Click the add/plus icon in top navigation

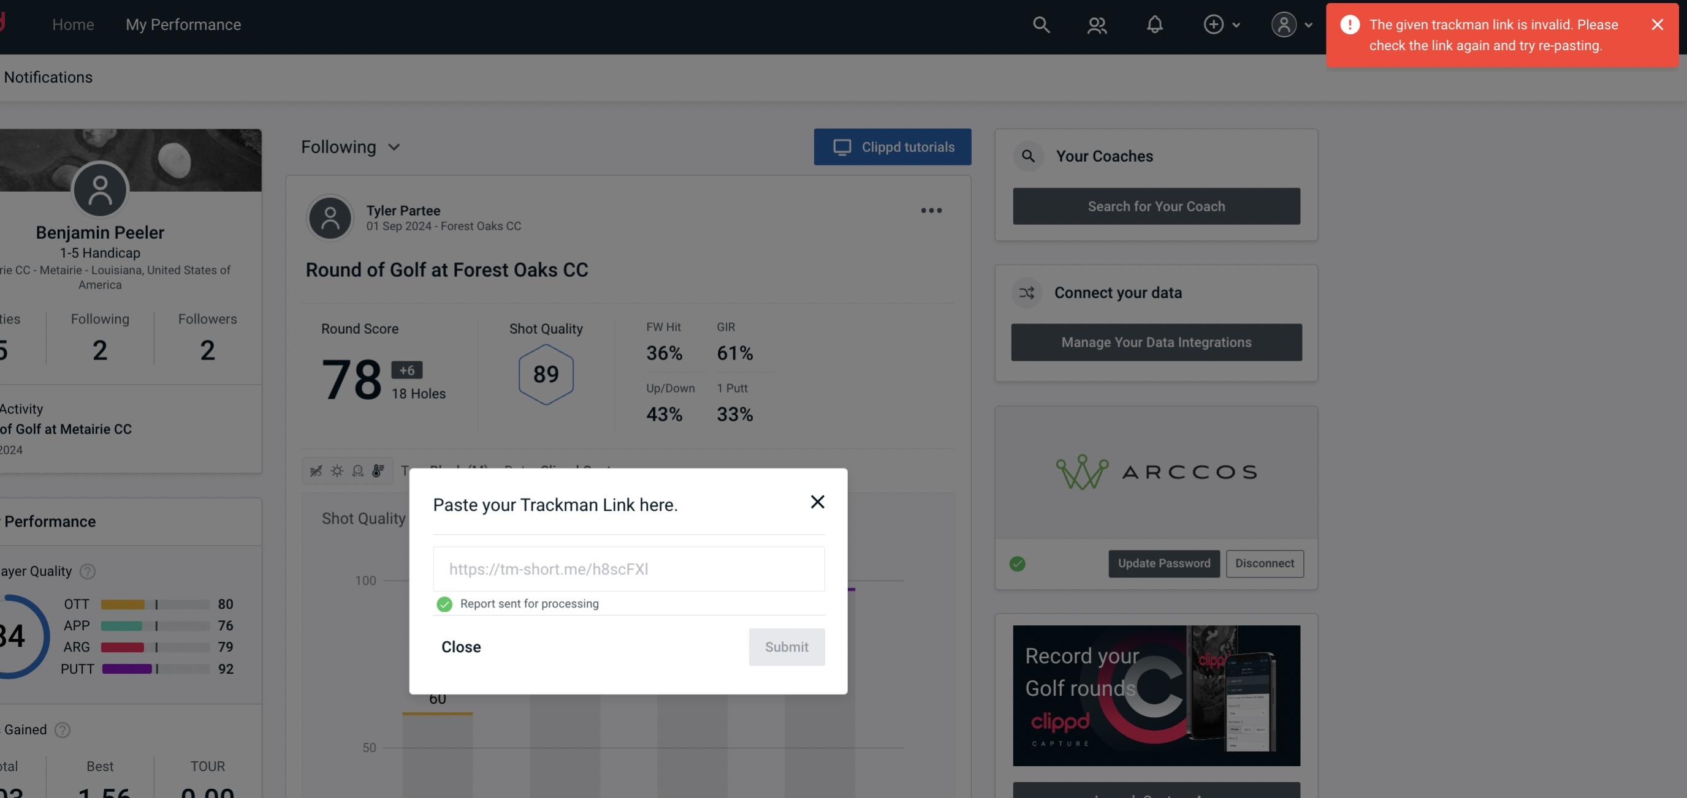tap(1214, 24)
